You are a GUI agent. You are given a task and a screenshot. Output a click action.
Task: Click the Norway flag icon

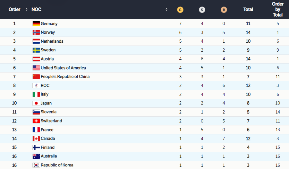[36, 32]
